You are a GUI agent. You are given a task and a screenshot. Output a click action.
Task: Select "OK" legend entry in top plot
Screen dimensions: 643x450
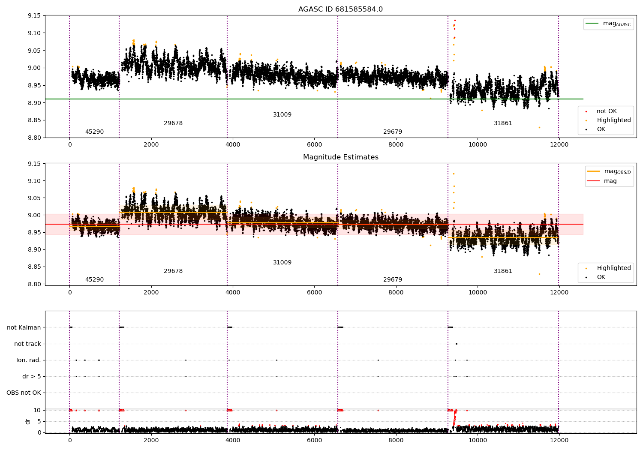[601, 129]
